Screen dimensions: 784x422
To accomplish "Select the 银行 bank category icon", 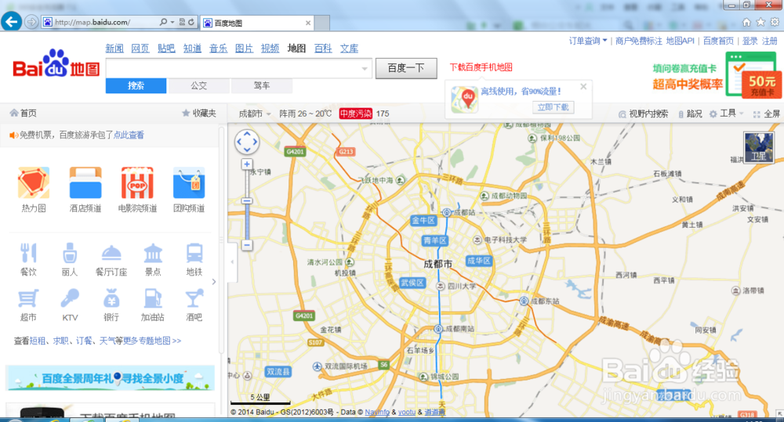I will [x=111, y=298].
